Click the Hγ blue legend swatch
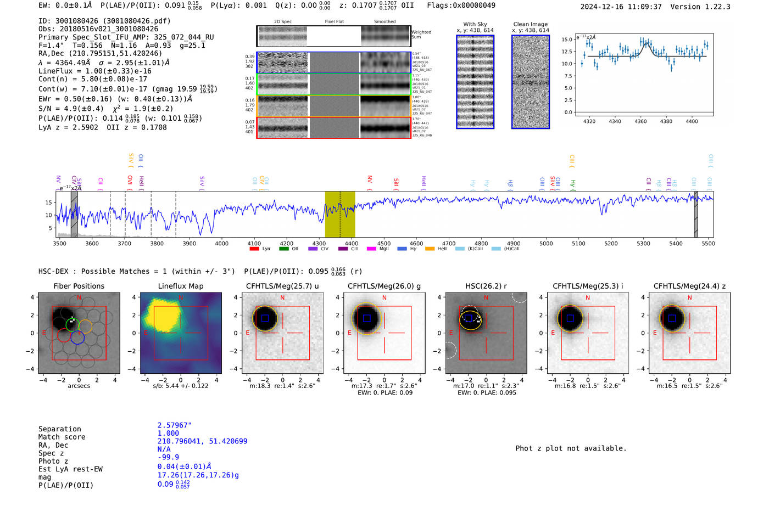 [x=402, y=249]
